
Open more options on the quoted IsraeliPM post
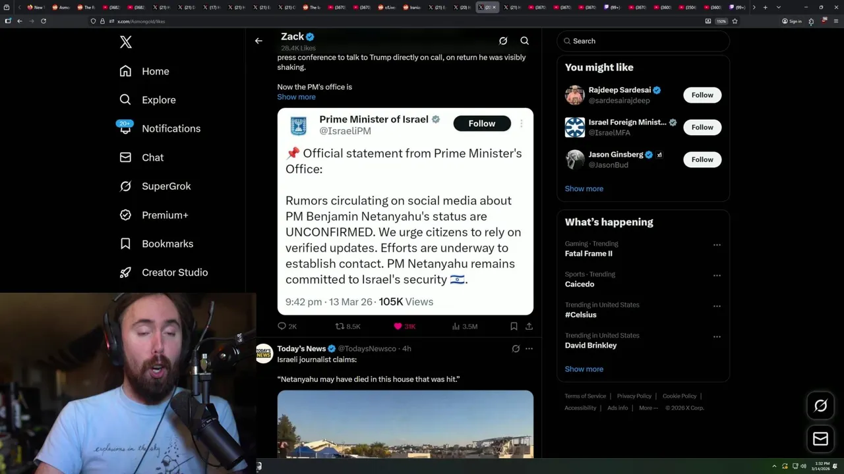(x=521, y=124)
